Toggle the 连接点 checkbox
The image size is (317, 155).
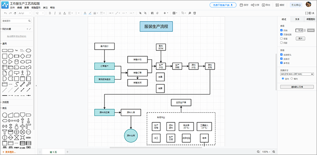pos(281,59)
